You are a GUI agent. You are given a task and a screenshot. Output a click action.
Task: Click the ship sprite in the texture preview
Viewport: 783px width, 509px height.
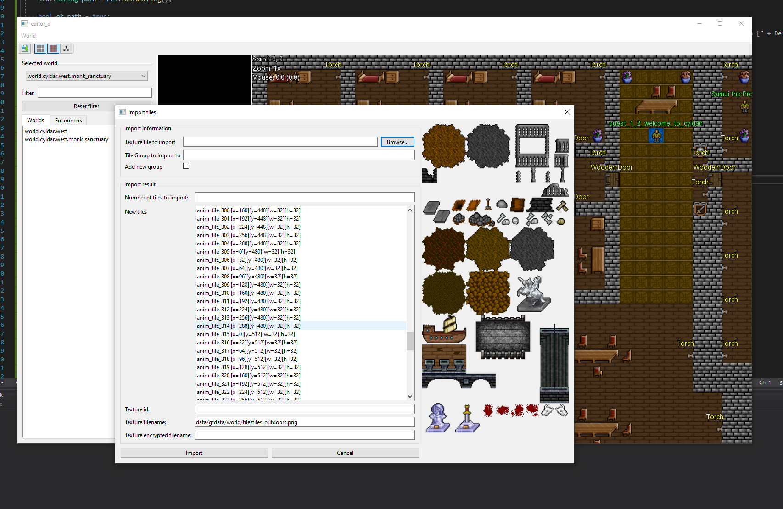444,329
